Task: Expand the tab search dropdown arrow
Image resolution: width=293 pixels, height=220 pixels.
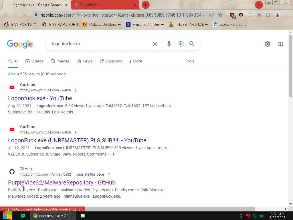Action: pyautogui.click(x=259, y=5)
